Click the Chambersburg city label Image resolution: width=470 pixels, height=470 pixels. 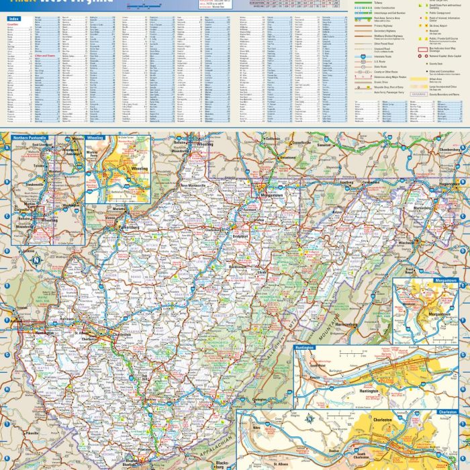coord(450,149)
